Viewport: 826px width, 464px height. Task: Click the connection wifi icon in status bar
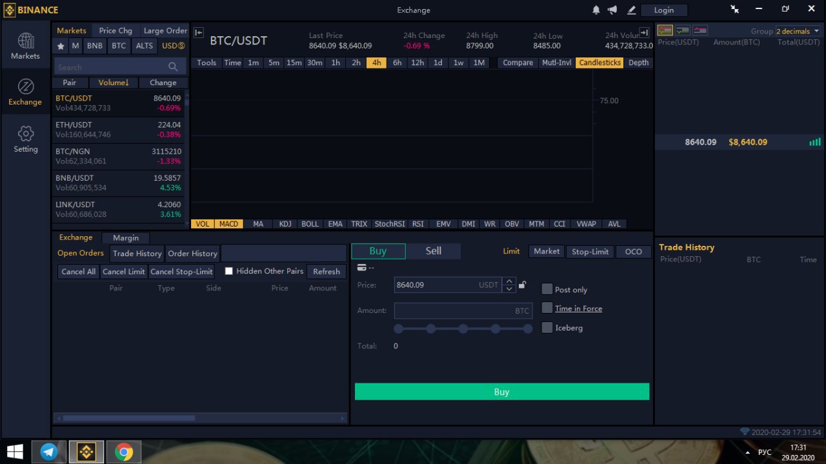[745, 432]
